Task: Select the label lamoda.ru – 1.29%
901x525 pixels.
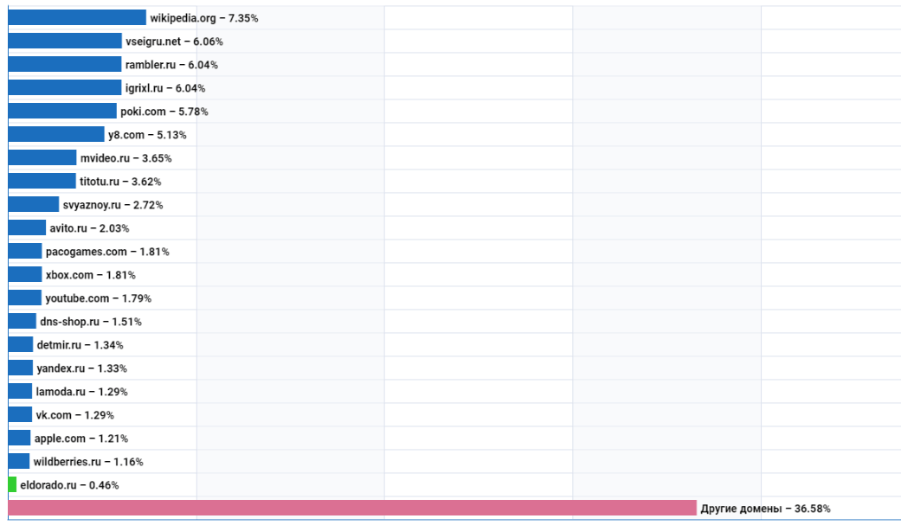Action: click(x=81, y=392)
